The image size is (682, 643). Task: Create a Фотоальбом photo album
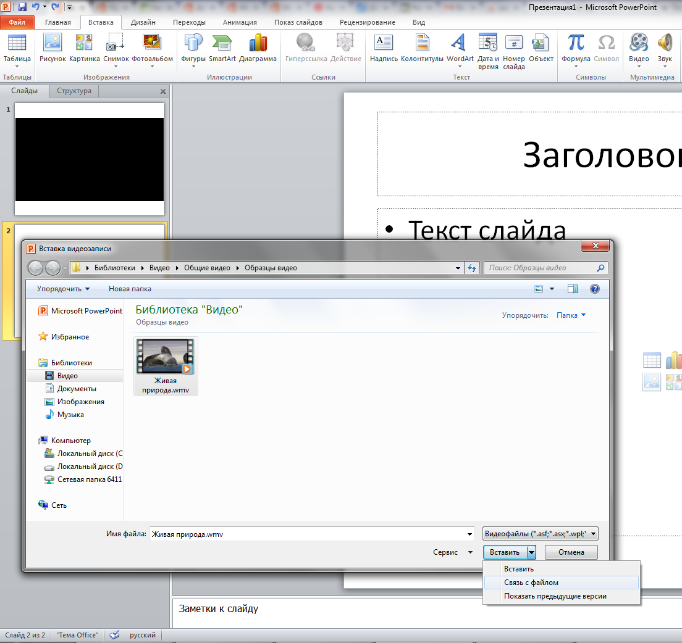[152, 50]
